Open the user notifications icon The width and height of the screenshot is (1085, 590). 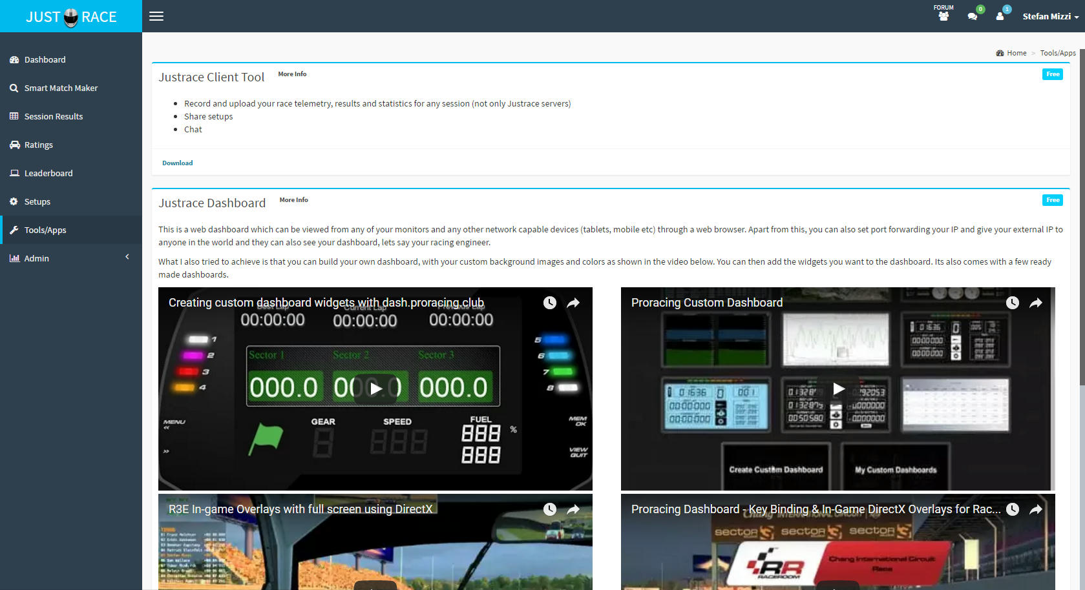pyautogui.click(x=1000, y=16)
